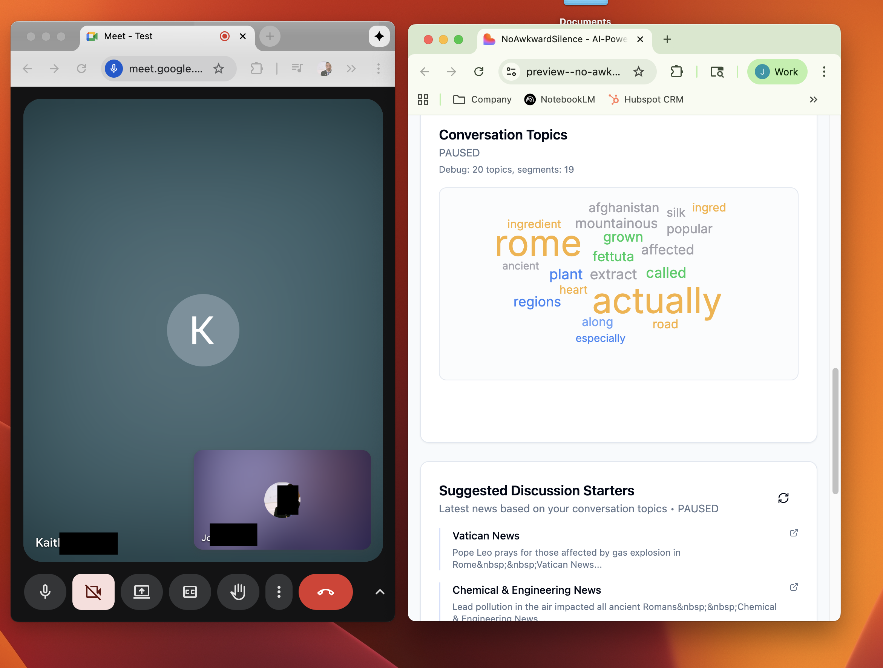883x668 pixels.
Task: Hang up the call
Action: [x=325, y=592]
